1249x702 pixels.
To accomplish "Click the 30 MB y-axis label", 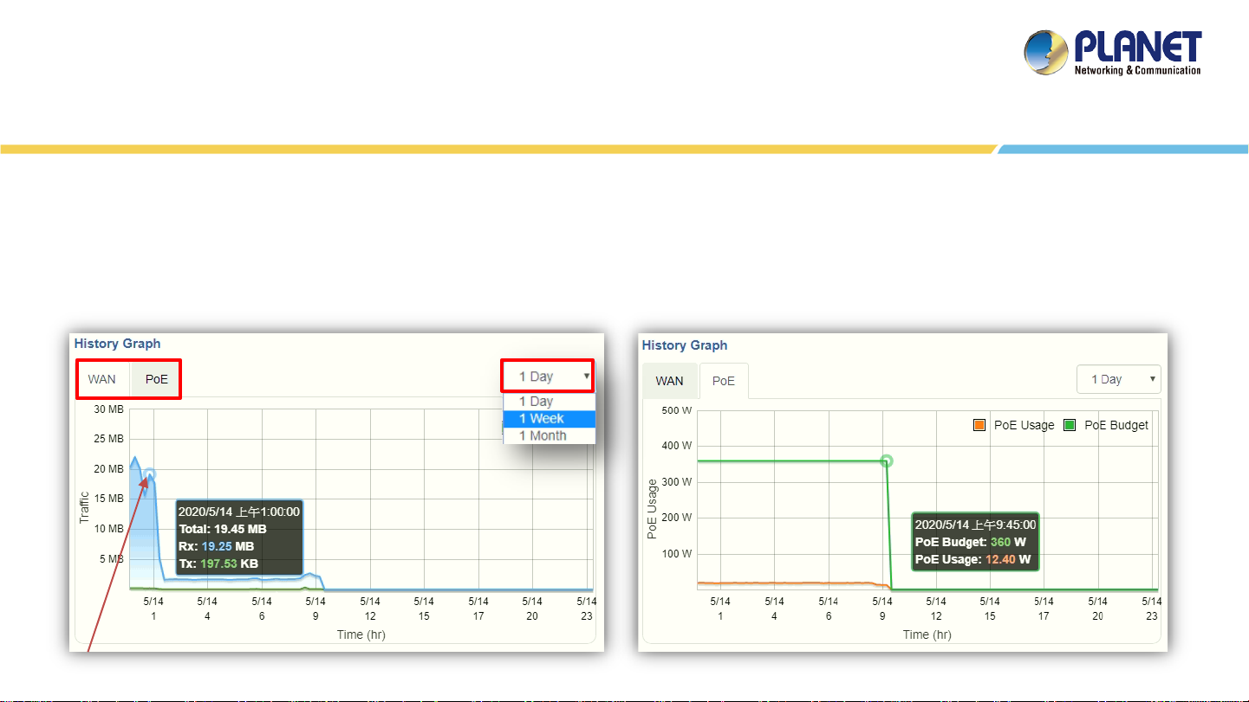I will [108, 409].
